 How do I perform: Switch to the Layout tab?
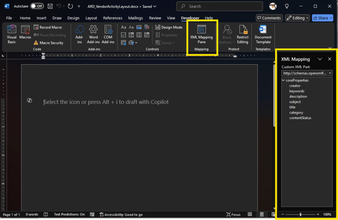click(91, 18)
